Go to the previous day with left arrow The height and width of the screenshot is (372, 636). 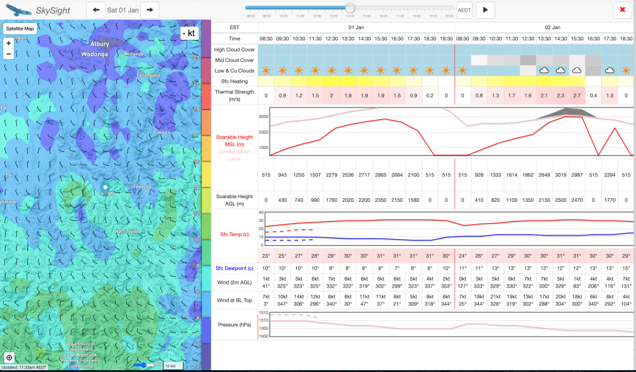click(x=96, y=10)
